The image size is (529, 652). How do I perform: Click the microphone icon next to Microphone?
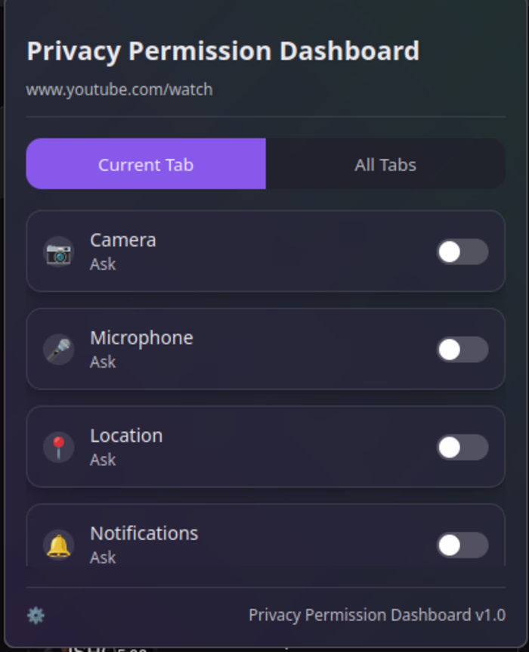58,349
